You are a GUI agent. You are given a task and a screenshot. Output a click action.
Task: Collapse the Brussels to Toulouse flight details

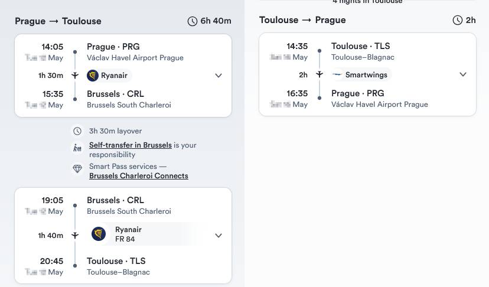coord(219,236)
